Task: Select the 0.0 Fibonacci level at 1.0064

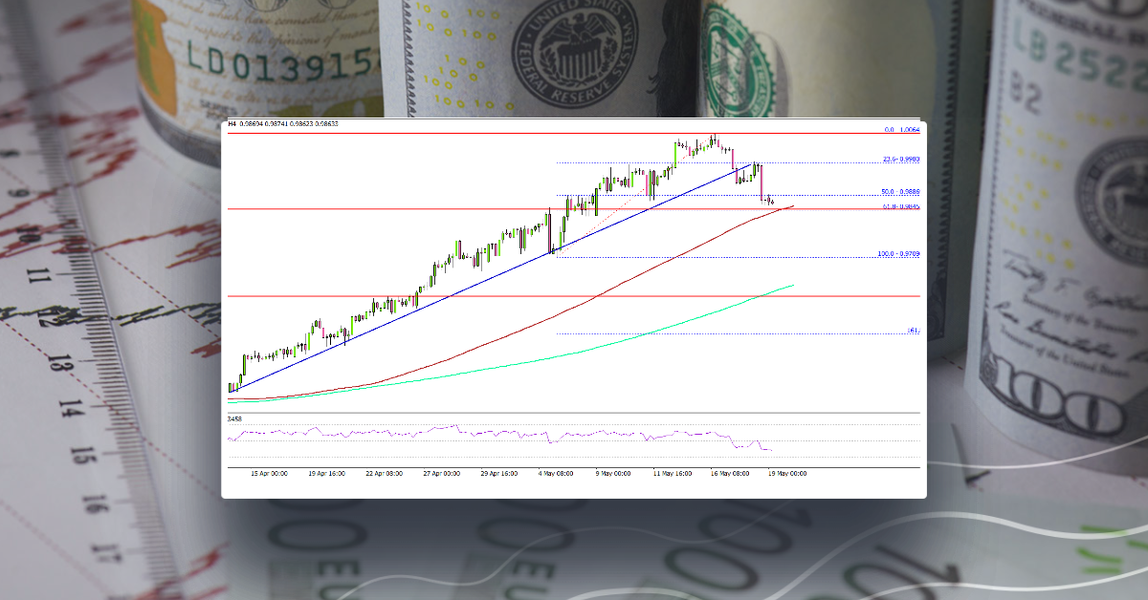Action: [x=903, y=130]
